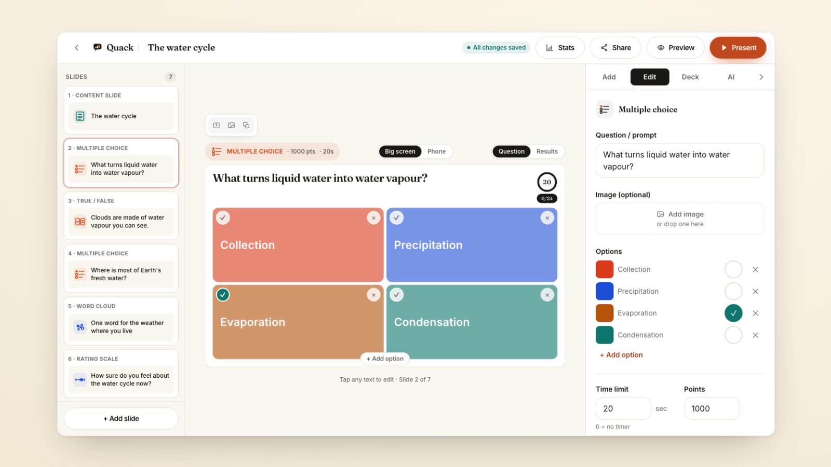
Task: Switch preview to Phone view
Action: (x=436, y=152)
